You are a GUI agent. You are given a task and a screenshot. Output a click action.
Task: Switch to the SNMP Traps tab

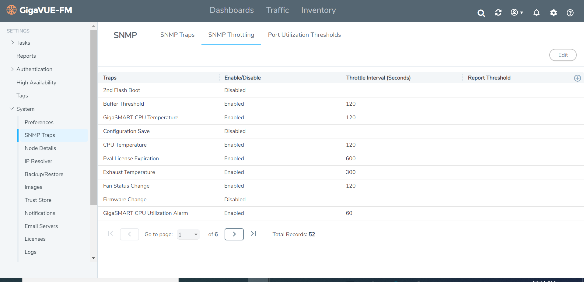177,35
